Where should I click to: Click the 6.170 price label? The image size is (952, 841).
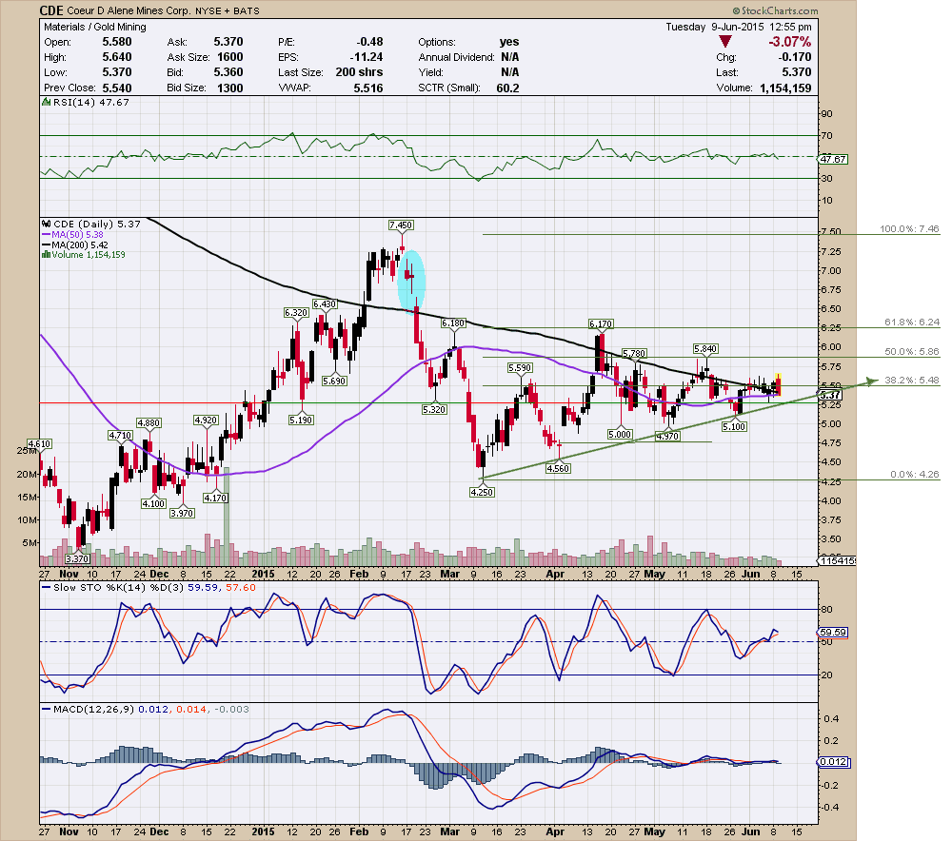(x=601, y=324)
